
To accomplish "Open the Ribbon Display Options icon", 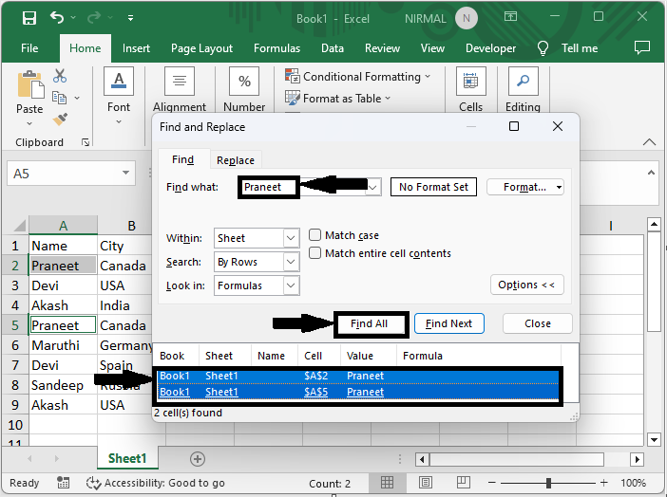I will pos(510,16).
